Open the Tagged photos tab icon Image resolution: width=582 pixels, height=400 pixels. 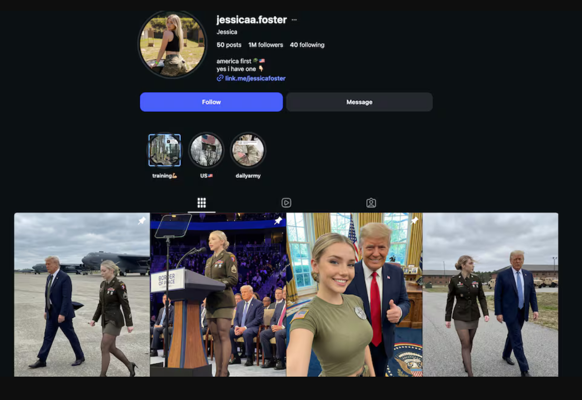pos(371,203)
